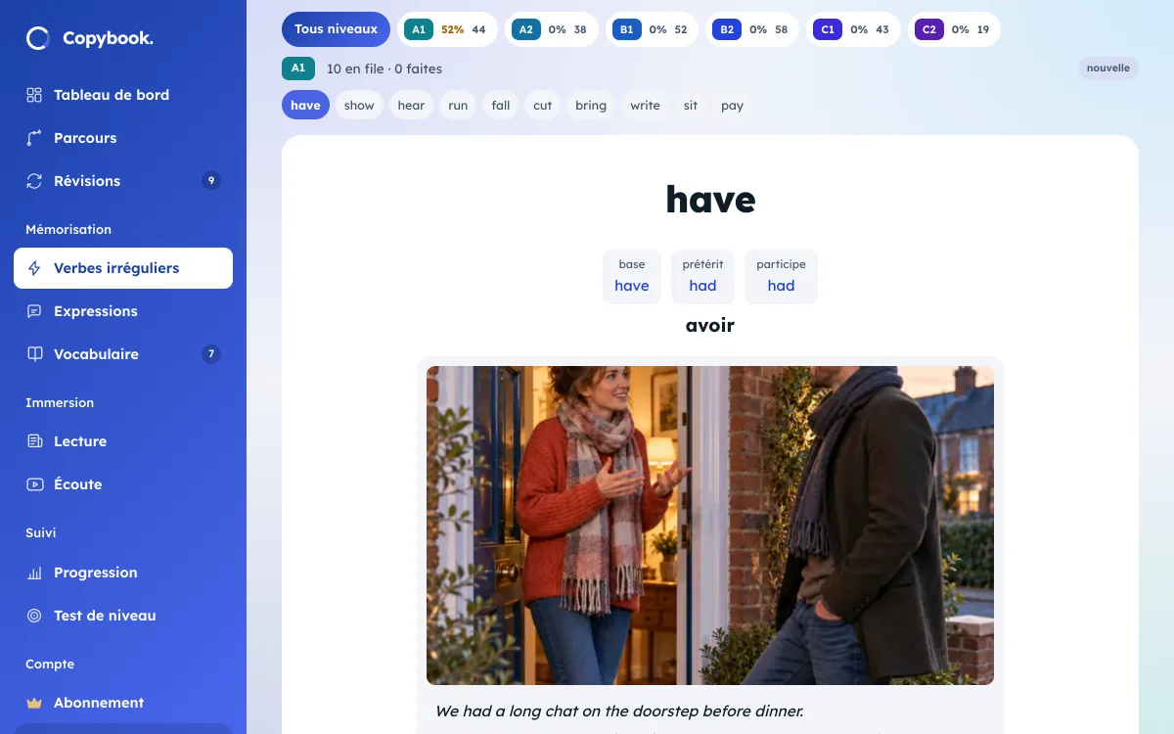1174x734 pixels.
Task: Click the doorstep conversation photo
Action: (710, 526)
